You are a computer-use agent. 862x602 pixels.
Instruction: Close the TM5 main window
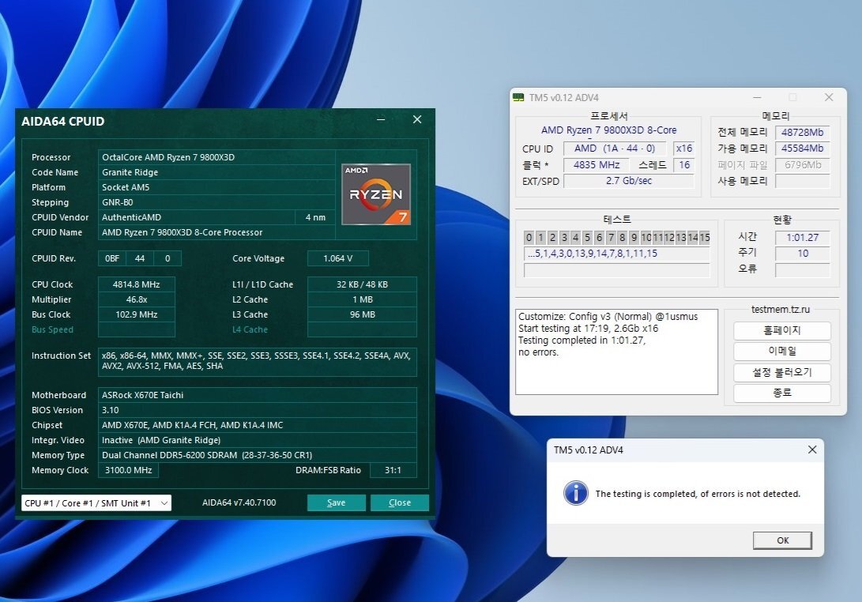point(829,97)
